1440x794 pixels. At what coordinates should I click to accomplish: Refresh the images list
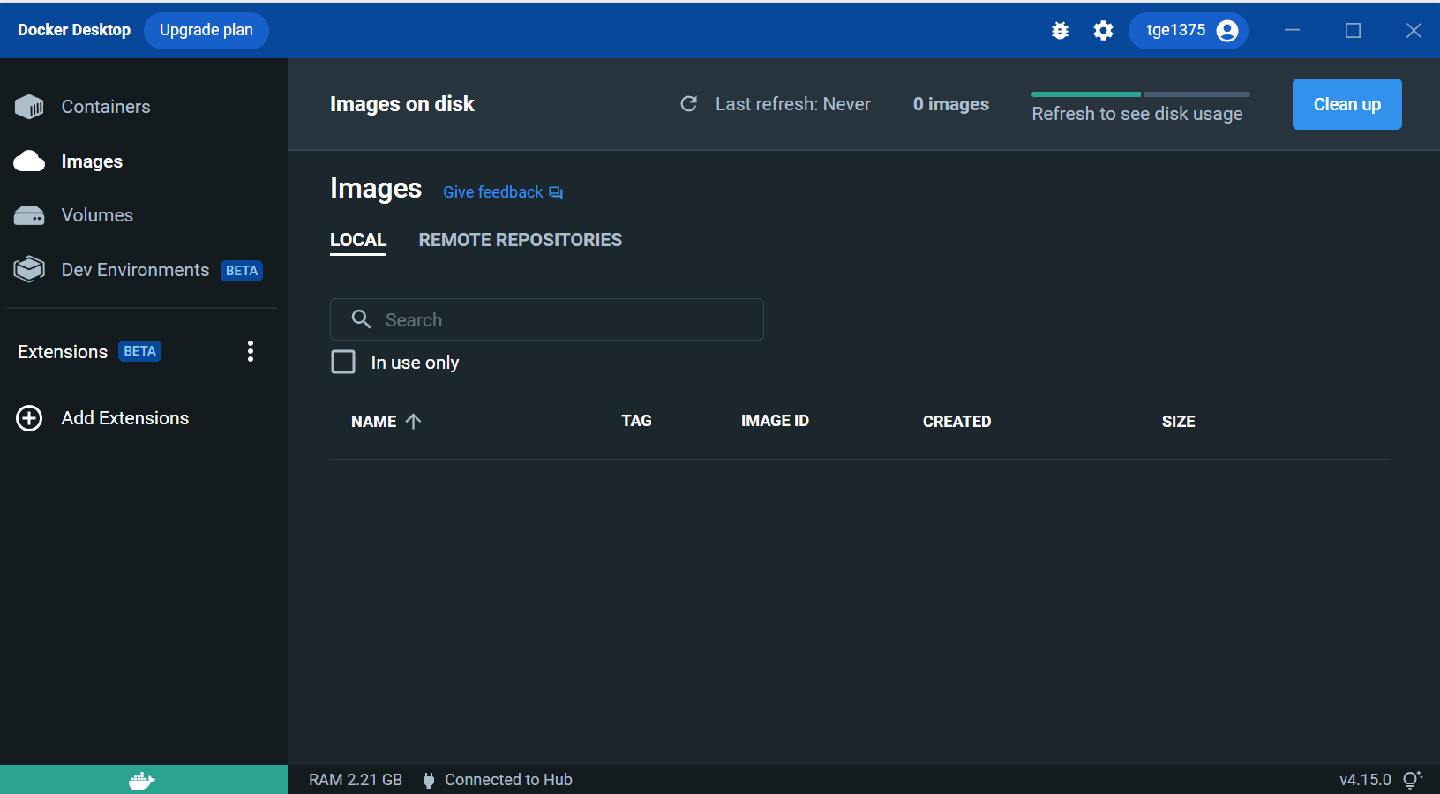coord(688,104)
